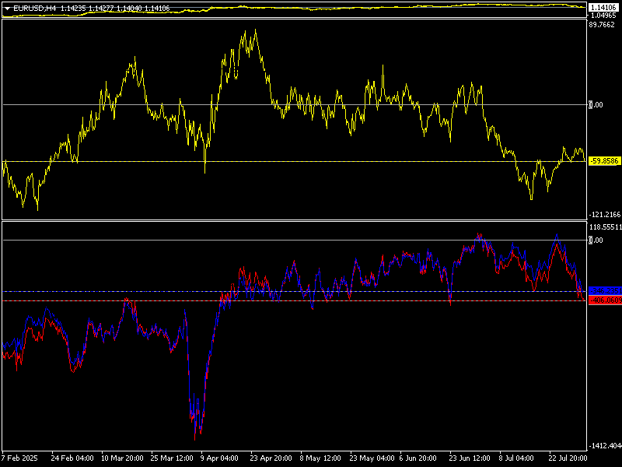Click the 7 Feb 2025 date label
This screenshot has height=467, width=622.
tap(20, 458)
